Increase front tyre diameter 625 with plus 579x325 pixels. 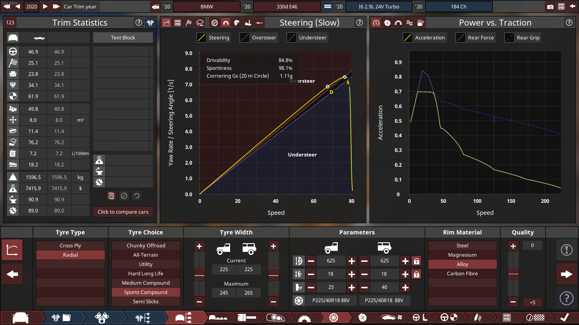tap(352, 261)
